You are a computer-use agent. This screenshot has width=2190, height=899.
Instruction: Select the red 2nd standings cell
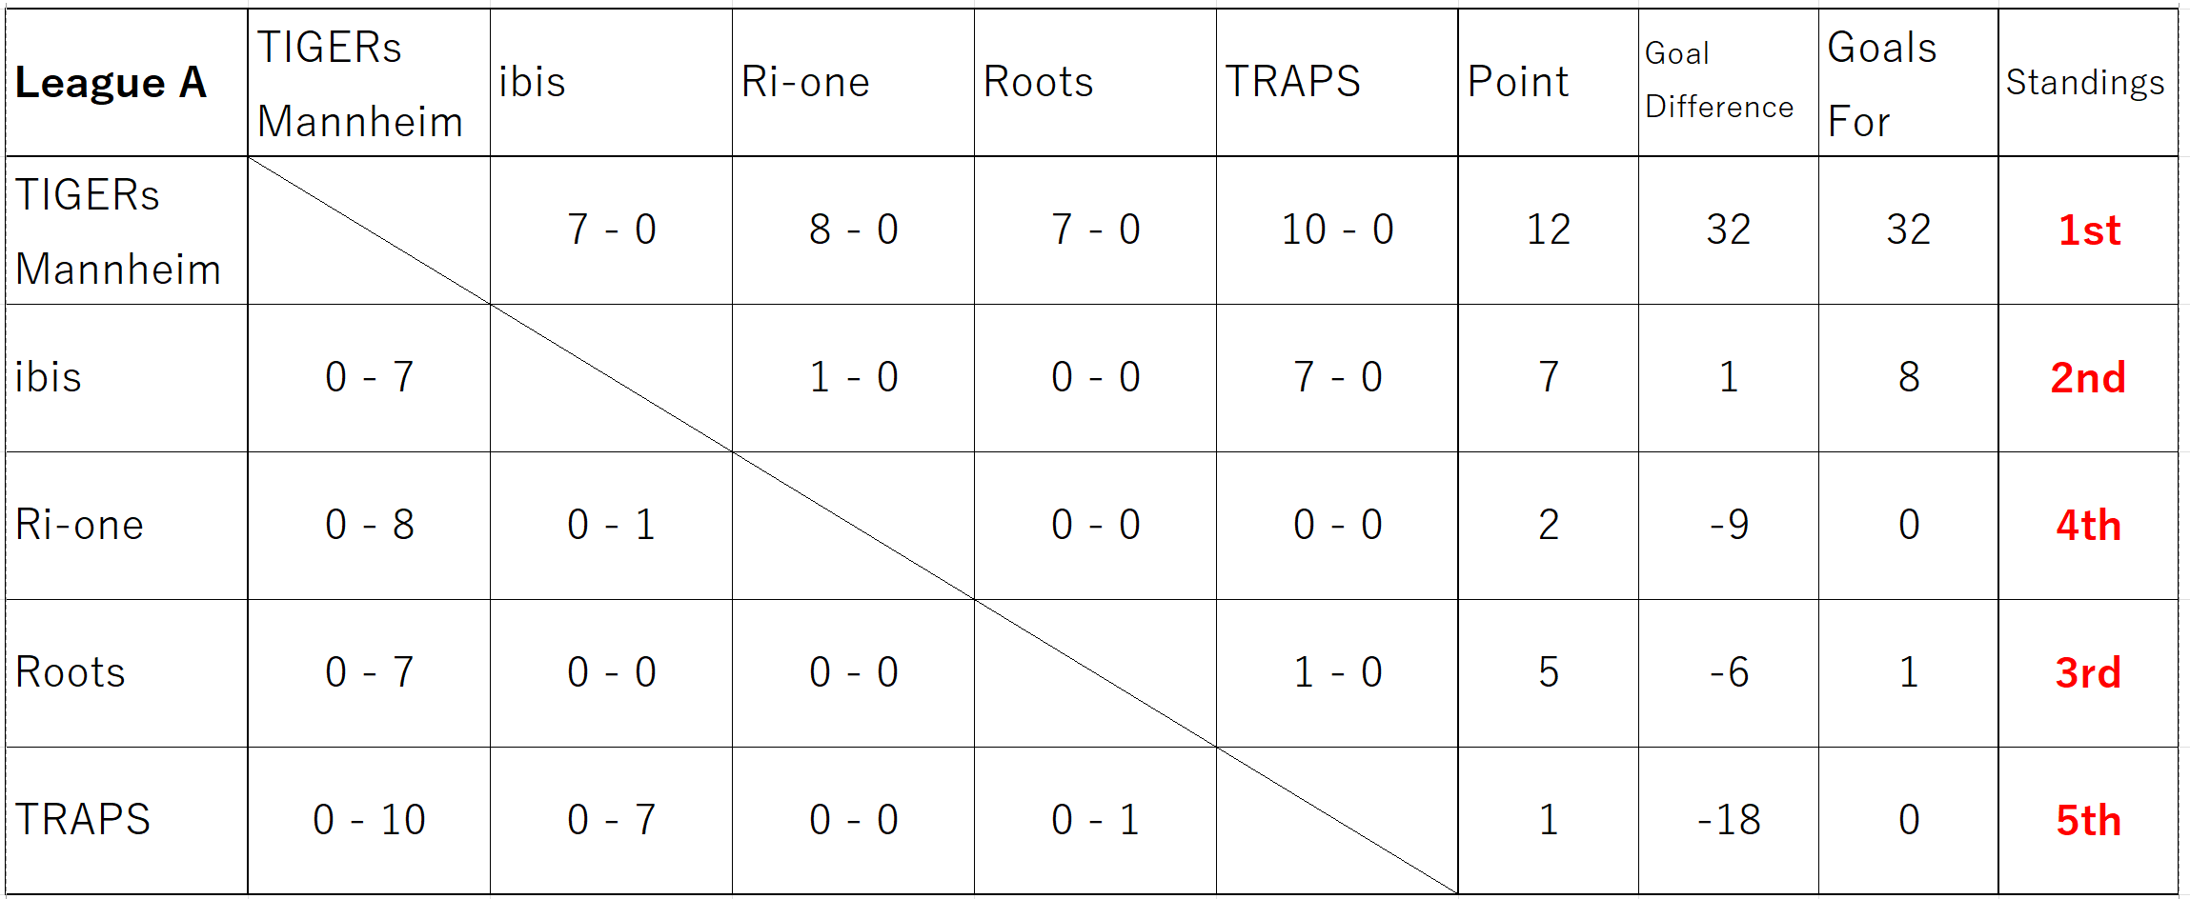point(2088,378)
